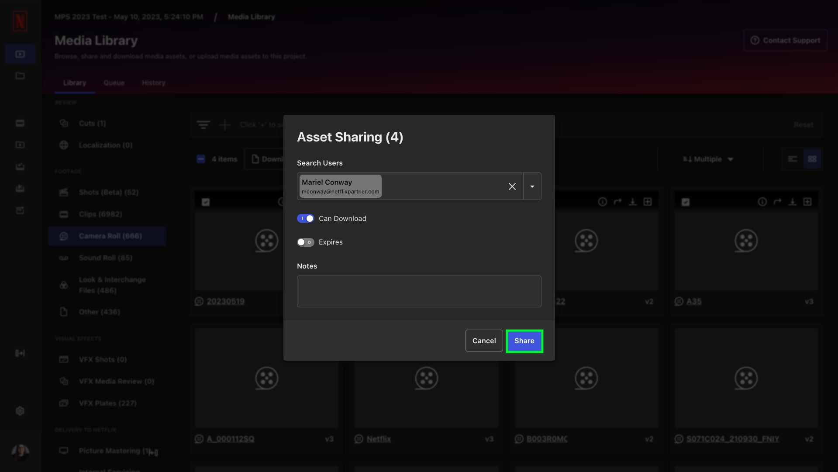Image resolution: width=838 pixels, height=472 pixels.
Task: Open info icon on v2 card beside A35
Action: tap(602, 202)
